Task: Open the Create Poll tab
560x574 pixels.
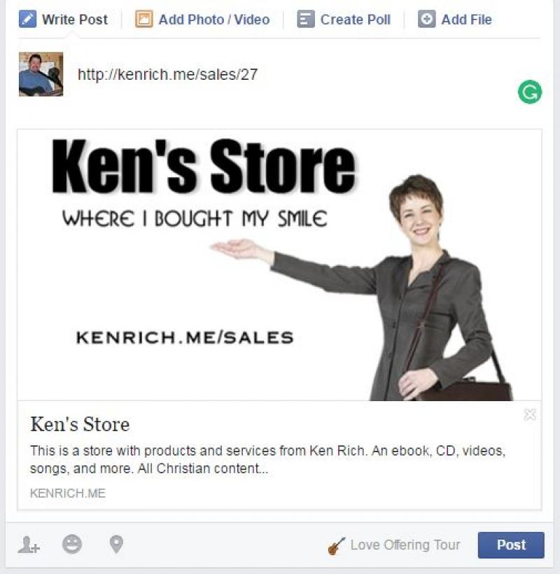Action: [x=344, y=20]
